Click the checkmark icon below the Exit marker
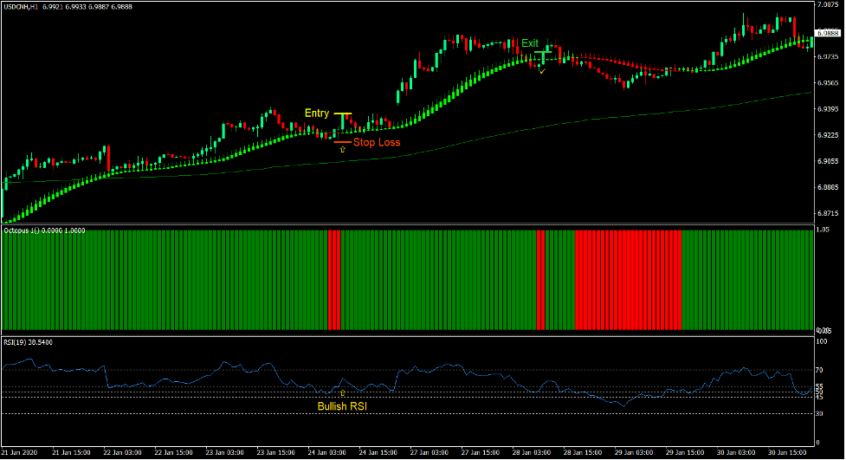The image size is (846, 460). coord(542,69)
